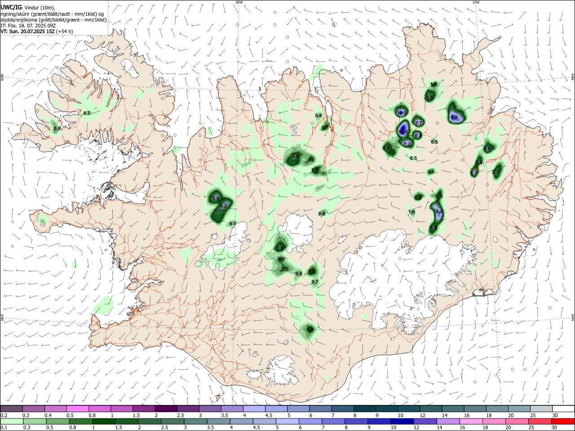This screenshot has height=431, width=575.
Task: Click the UWC/IG title text
Action: [x=11, y=8]
